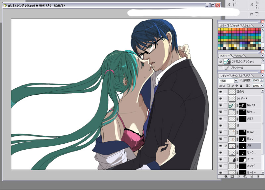The width and height of the screenshot is (265, 190).
Task: Open the 塗り fill slider arrow
Action: (x=262, y=86)
